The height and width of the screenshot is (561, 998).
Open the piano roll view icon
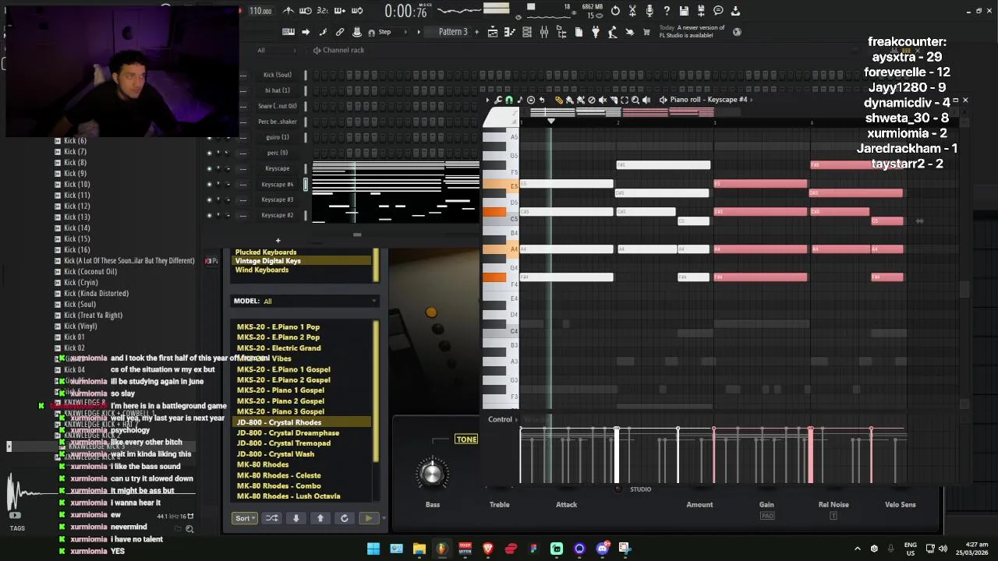(509, 32)
